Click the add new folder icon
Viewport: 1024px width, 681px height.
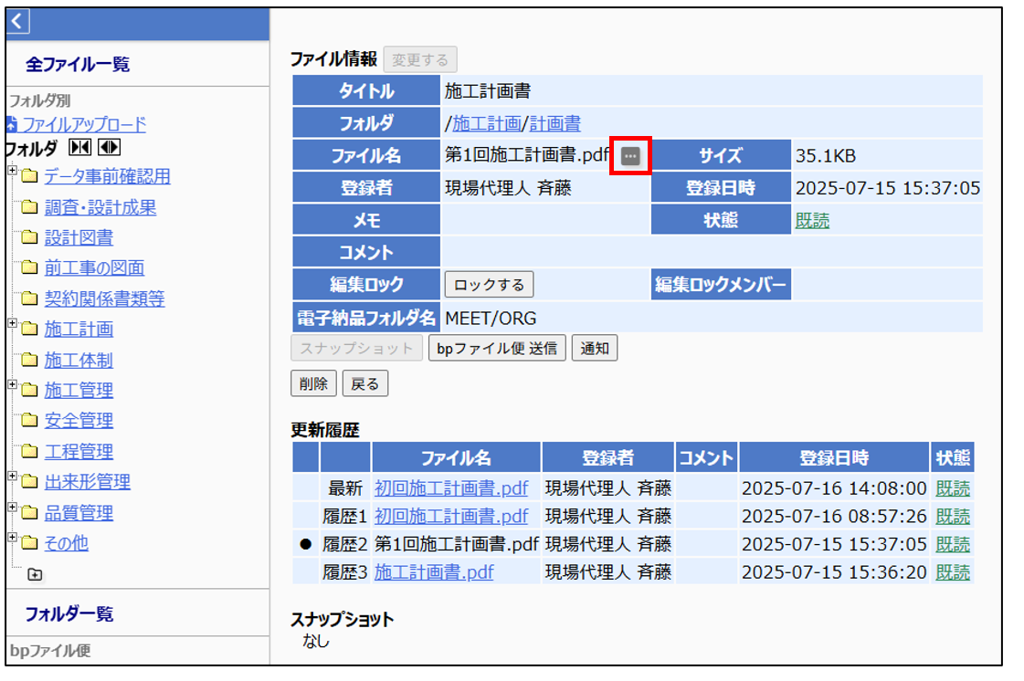35,574
